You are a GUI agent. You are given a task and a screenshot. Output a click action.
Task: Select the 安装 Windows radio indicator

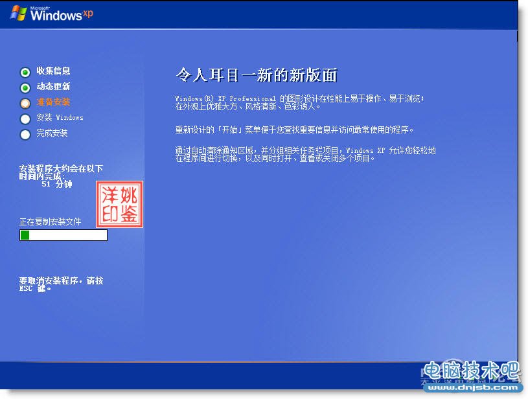[25, 118]
